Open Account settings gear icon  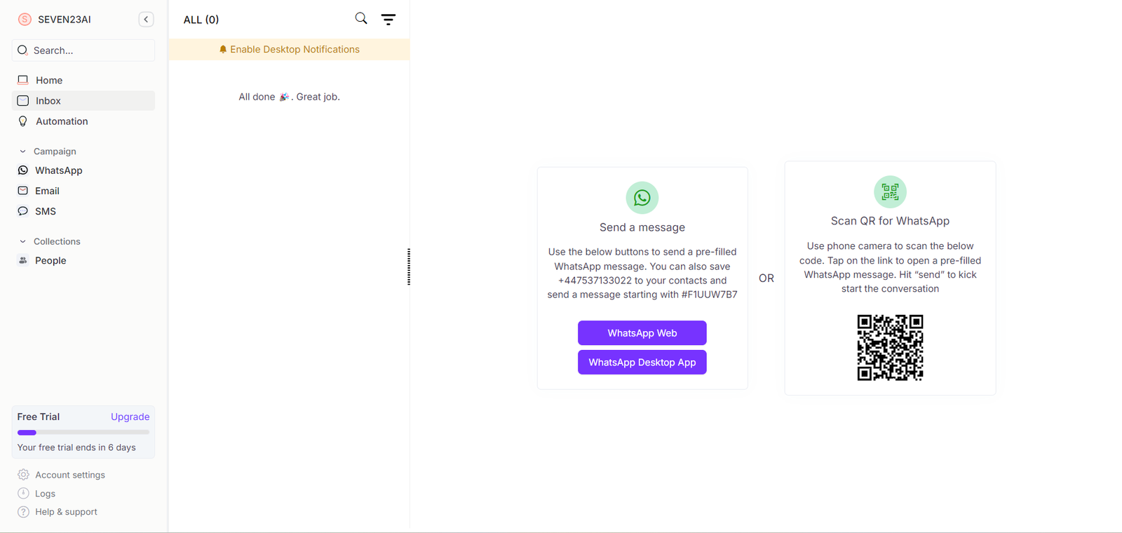coord(23,475)
